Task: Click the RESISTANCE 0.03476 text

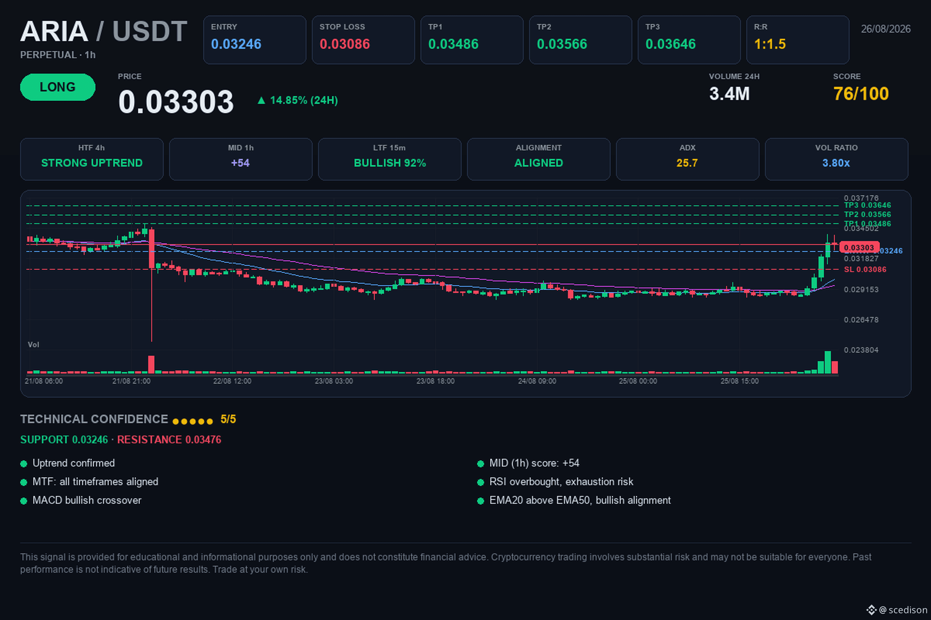Action: pos(169,440)
